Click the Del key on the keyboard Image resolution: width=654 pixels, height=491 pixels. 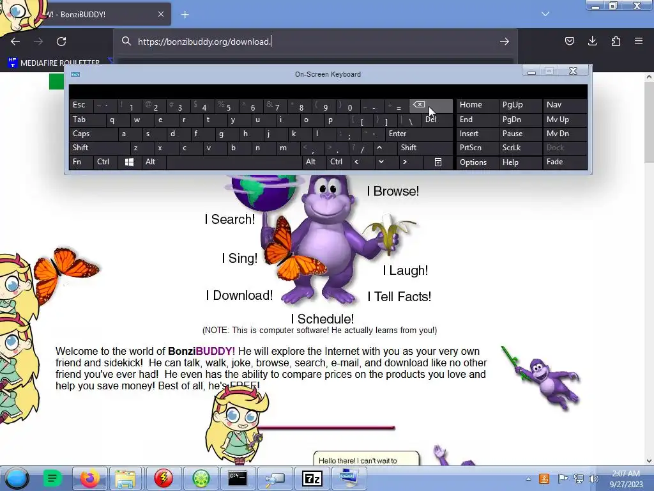[437, 120]
